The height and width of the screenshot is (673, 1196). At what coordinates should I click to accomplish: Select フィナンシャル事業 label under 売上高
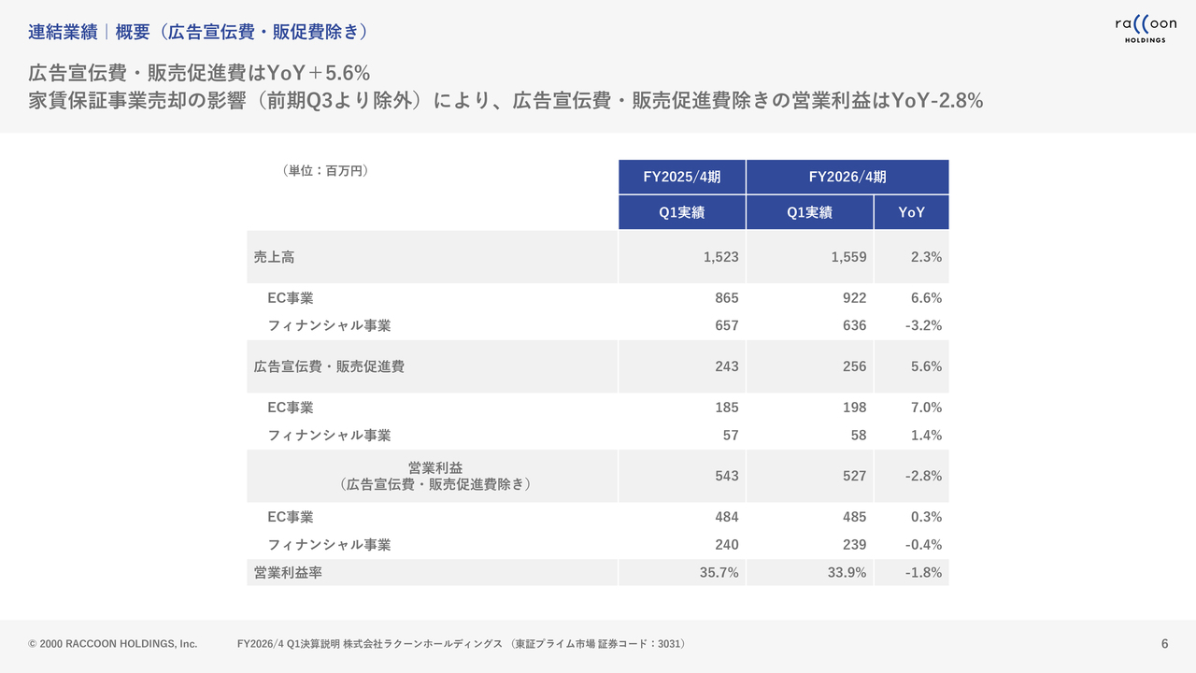point(329,325)
